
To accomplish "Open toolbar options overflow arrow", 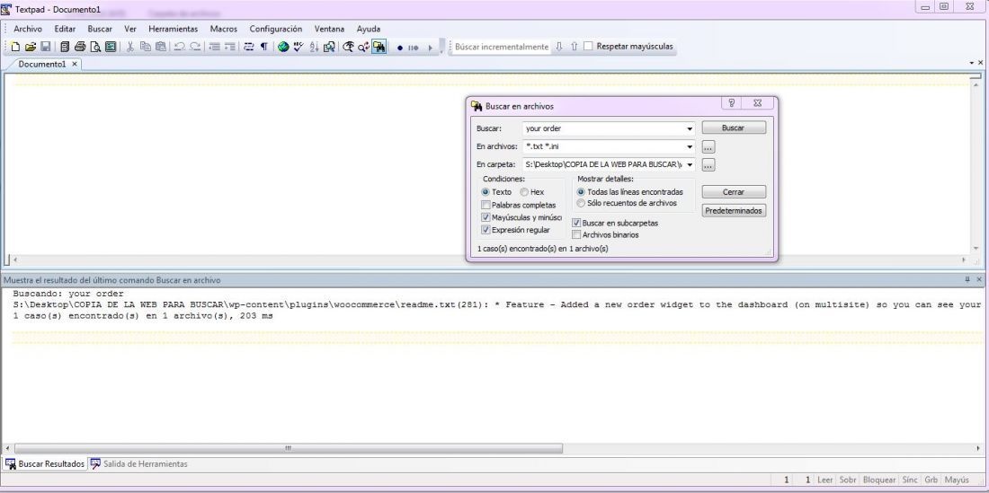I will point(441,49).
